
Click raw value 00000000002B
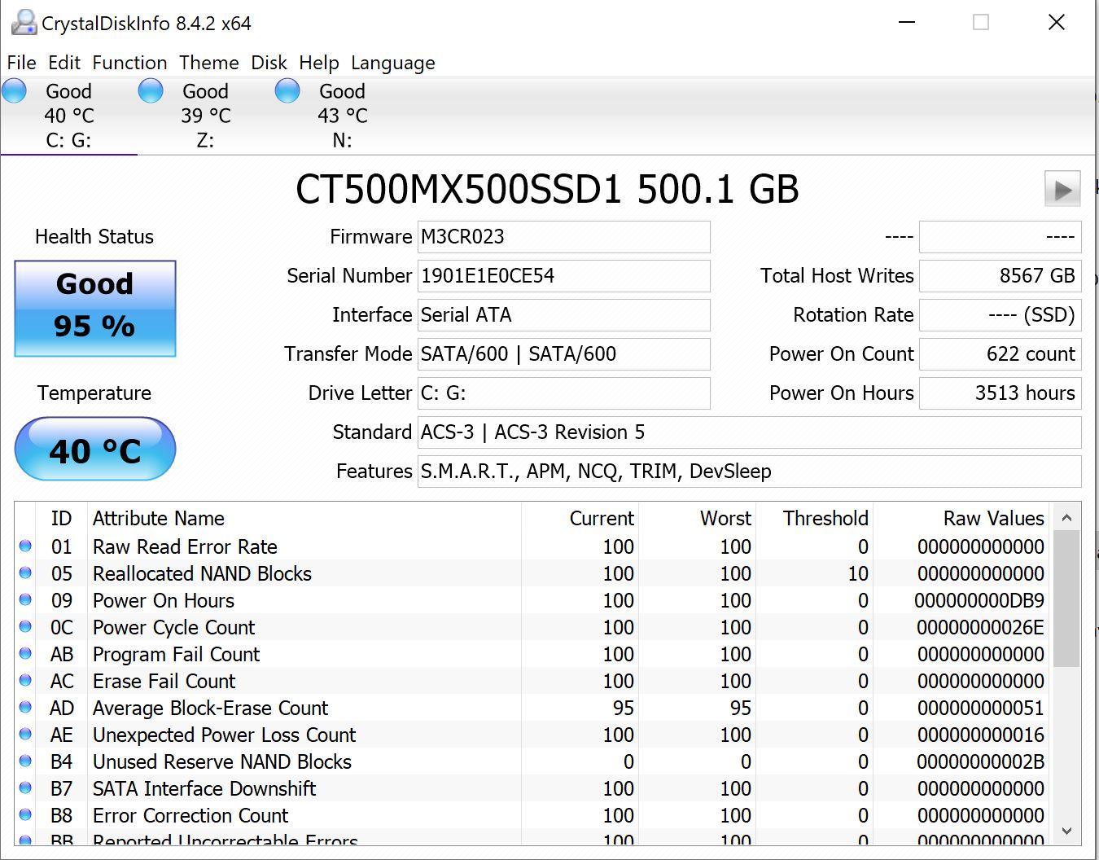pyautogui.click(x=980, y=762)
